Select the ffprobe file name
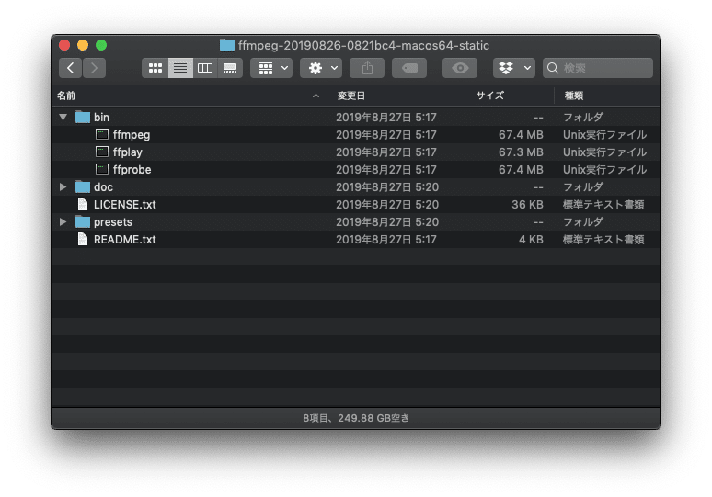 132,170
